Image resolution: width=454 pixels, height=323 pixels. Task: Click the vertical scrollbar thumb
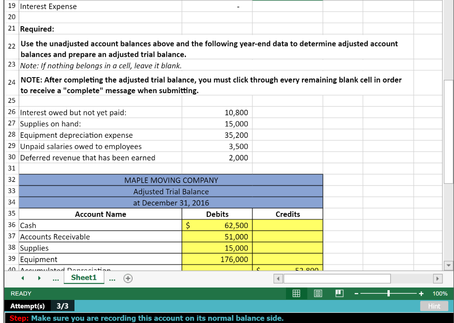(x=449, y=131)
